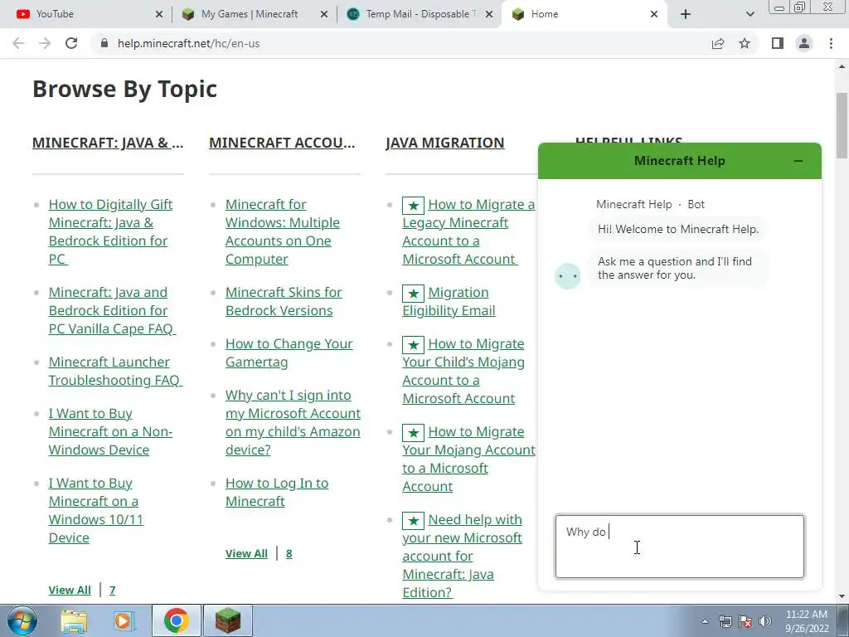Open Chrome three-dot menu
Image resolution: width=849 pixels, height=637 pixels.
click(x=831, y=43)
